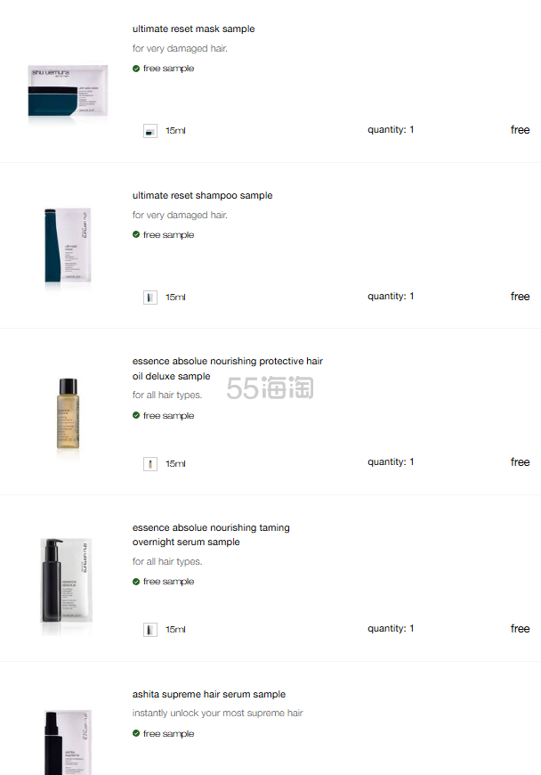
Task: Click the ultimate reset mask sample thumbnail
Action: [68, 91]
